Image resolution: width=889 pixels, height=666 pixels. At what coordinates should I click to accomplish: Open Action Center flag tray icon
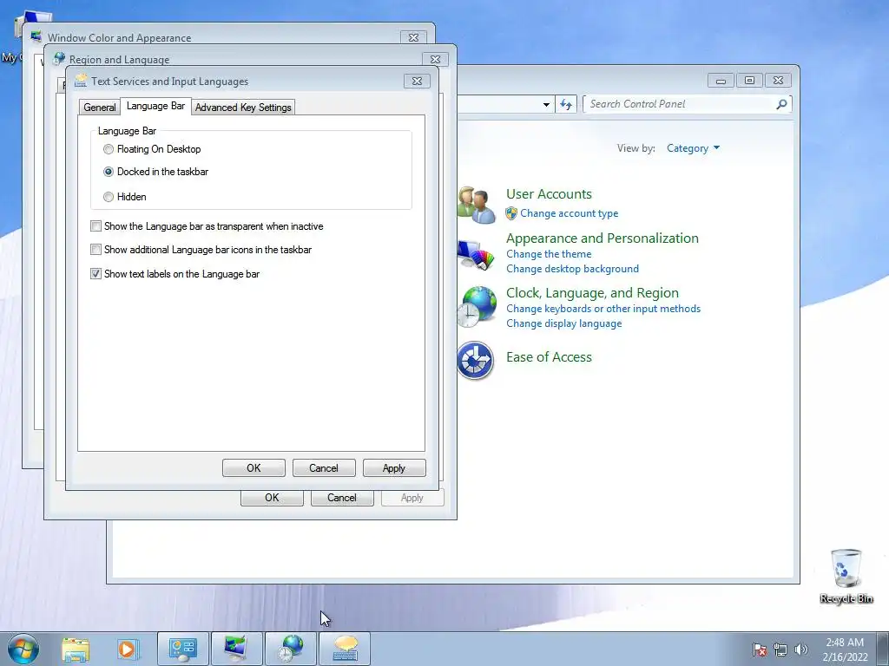[x=760, y=650]
